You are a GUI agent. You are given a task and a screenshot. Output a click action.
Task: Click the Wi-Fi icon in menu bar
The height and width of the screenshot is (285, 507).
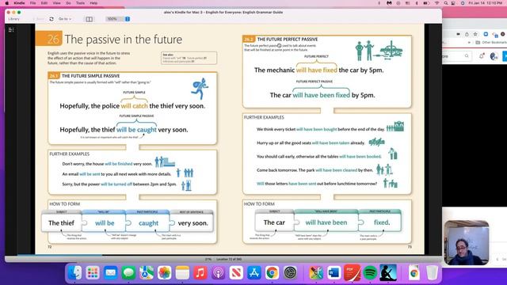[x=436, y=3]
